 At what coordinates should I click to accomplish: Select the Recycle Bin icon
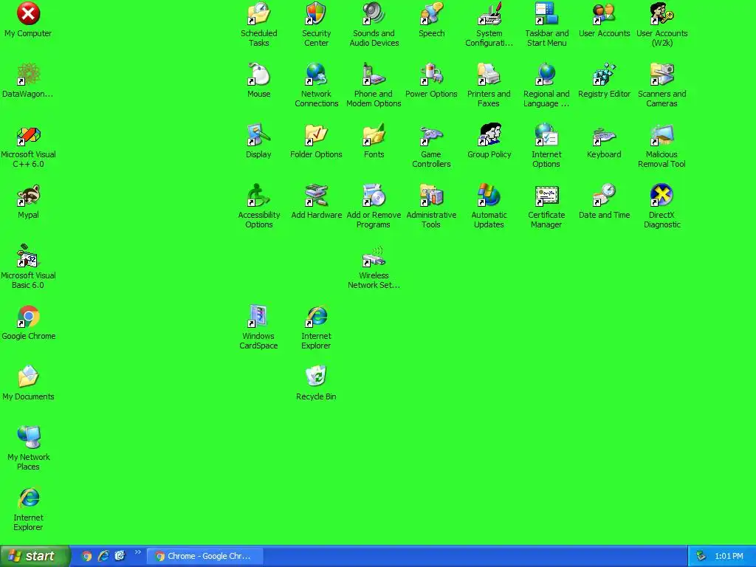coord(316,377)
